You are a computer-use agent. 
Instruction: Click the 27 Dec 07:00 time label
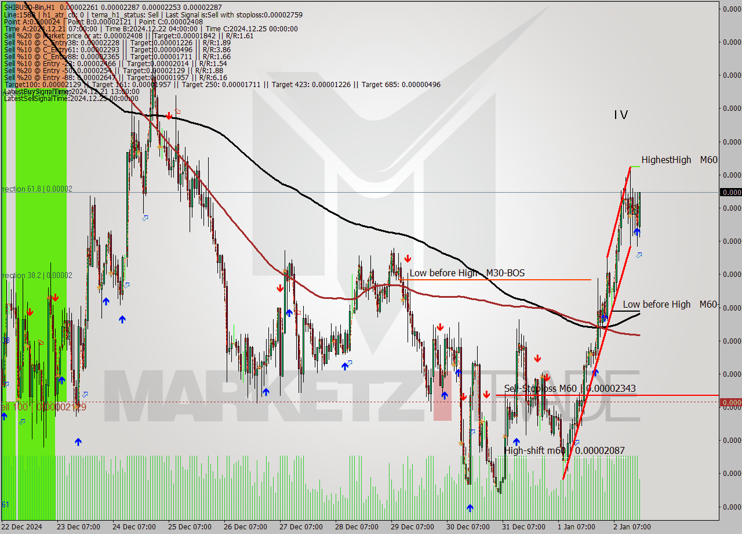301,527
